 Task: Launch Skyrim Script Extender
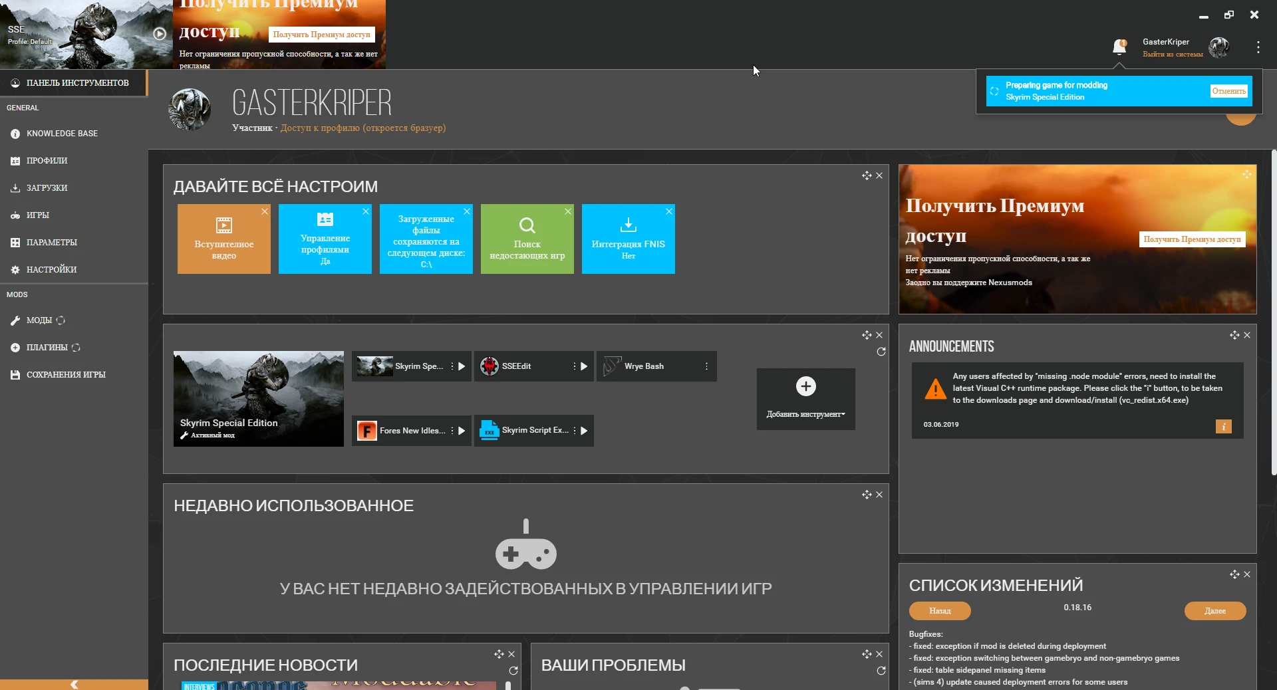[x=584, y=431]
